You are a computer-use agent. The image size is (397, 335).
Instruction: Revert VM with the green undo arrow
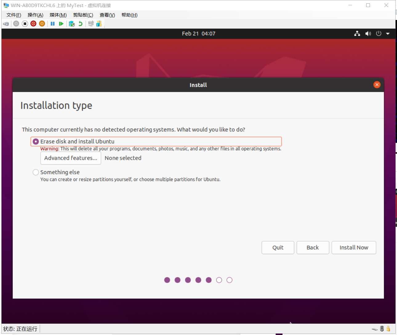click(x=80, y=24)
